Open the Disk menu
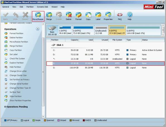Viewport: 166px width, 127px height. pos(21,7)
